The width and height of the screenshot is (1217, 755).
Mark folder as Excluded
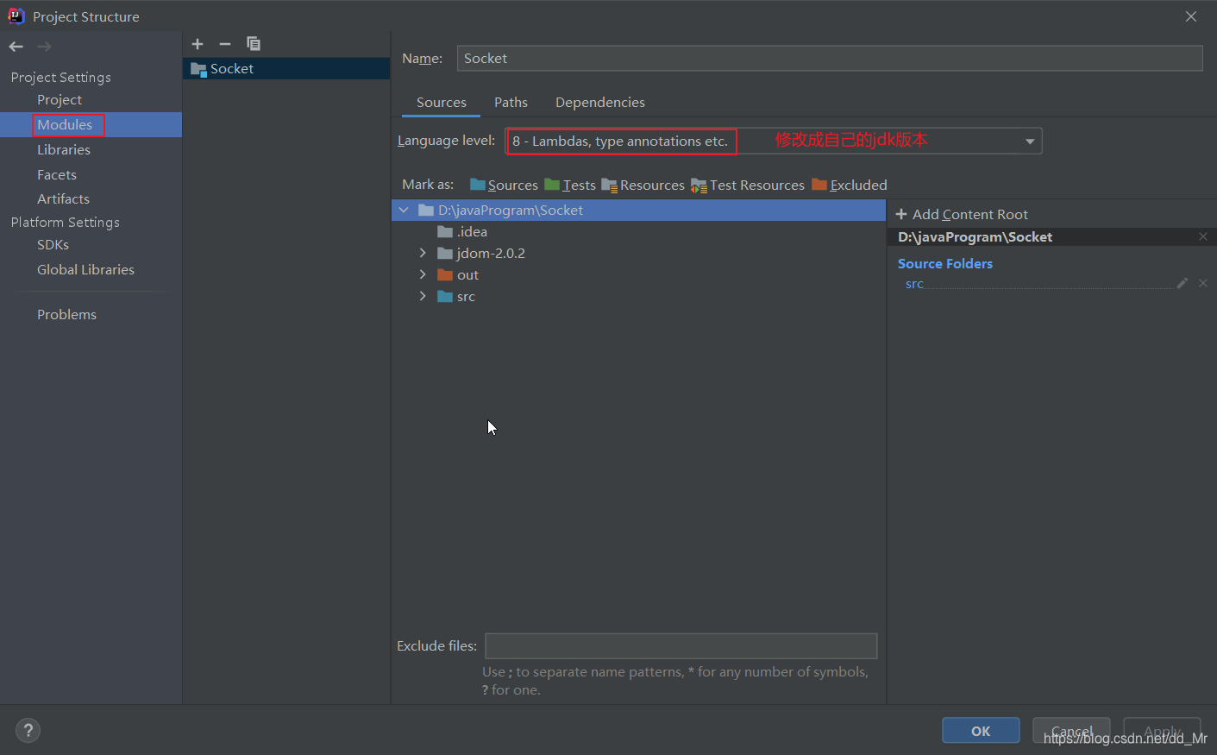pos(850,185)
